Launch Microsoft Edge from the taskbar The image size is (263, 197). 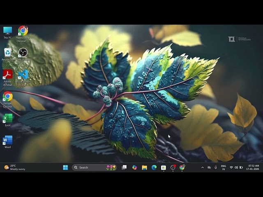point(154,167)
